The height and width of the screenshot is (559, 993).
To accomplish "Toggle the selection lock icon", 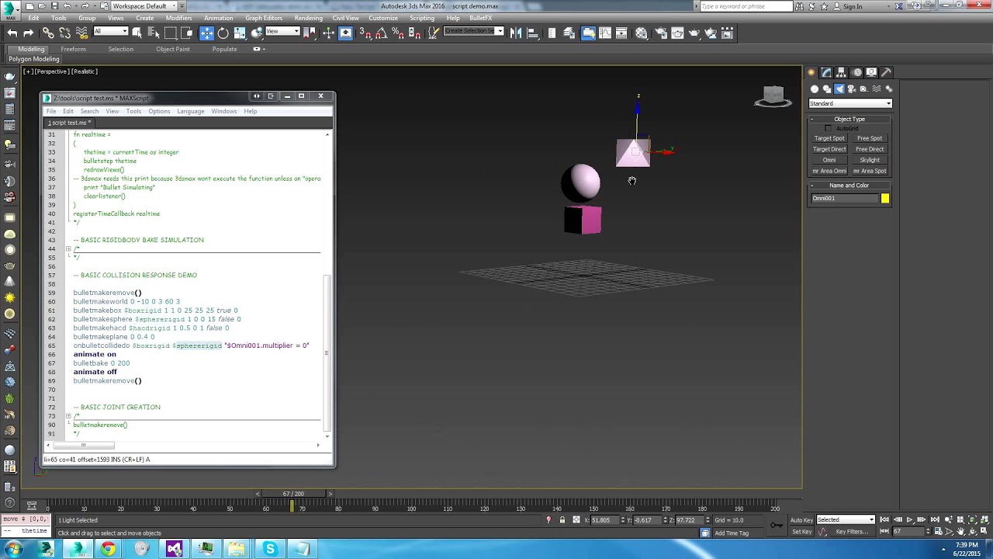I will (562, 520).
